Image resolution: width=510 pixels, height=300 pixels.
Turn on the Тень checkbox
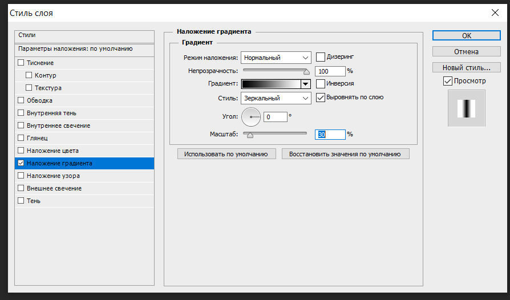tap(21, 201)
